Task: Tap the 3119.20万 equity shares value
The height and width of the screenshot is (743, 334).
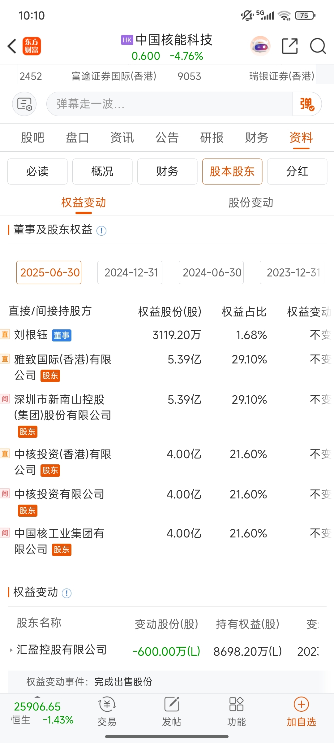Action: [x=177, y=335]
